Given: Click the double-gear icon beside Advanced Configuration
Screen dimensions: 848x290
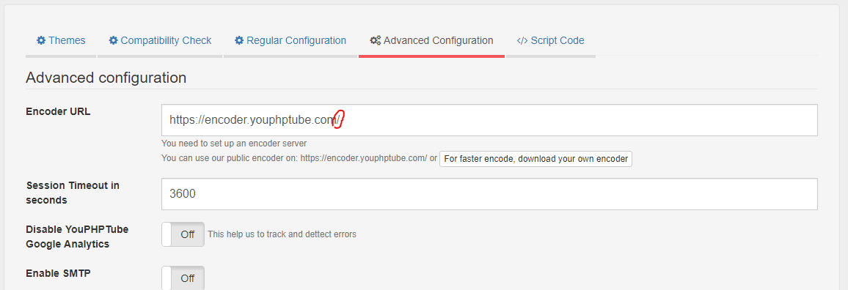Looking at the screenshot, I should 376,40.
